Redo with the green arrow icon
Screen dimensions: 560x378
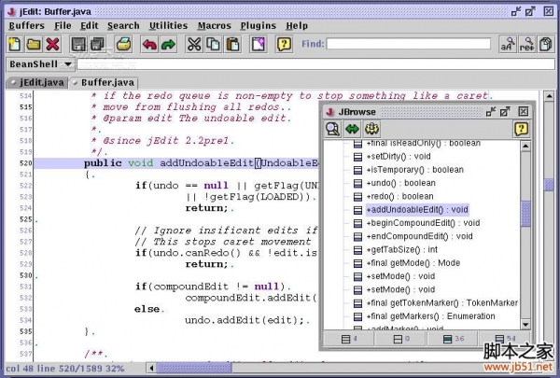168,44
